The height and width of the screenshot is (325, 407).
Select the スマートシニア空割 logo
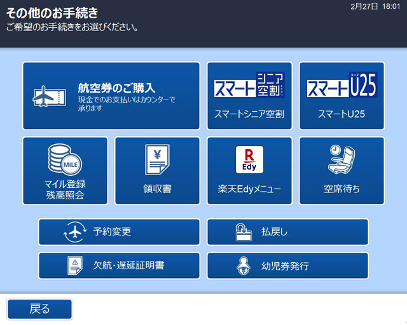point(249,85)
